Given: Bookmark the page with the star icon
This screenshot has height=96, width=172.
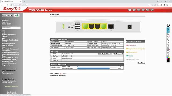Looking at the screenshot, I should click(x=158, y=5).
